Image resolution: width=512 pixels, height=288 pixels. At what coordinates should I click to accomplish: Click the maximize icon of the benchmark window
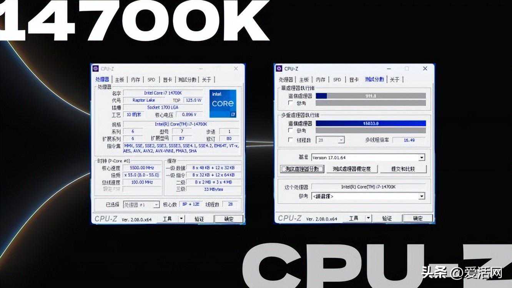pos(407,69)
